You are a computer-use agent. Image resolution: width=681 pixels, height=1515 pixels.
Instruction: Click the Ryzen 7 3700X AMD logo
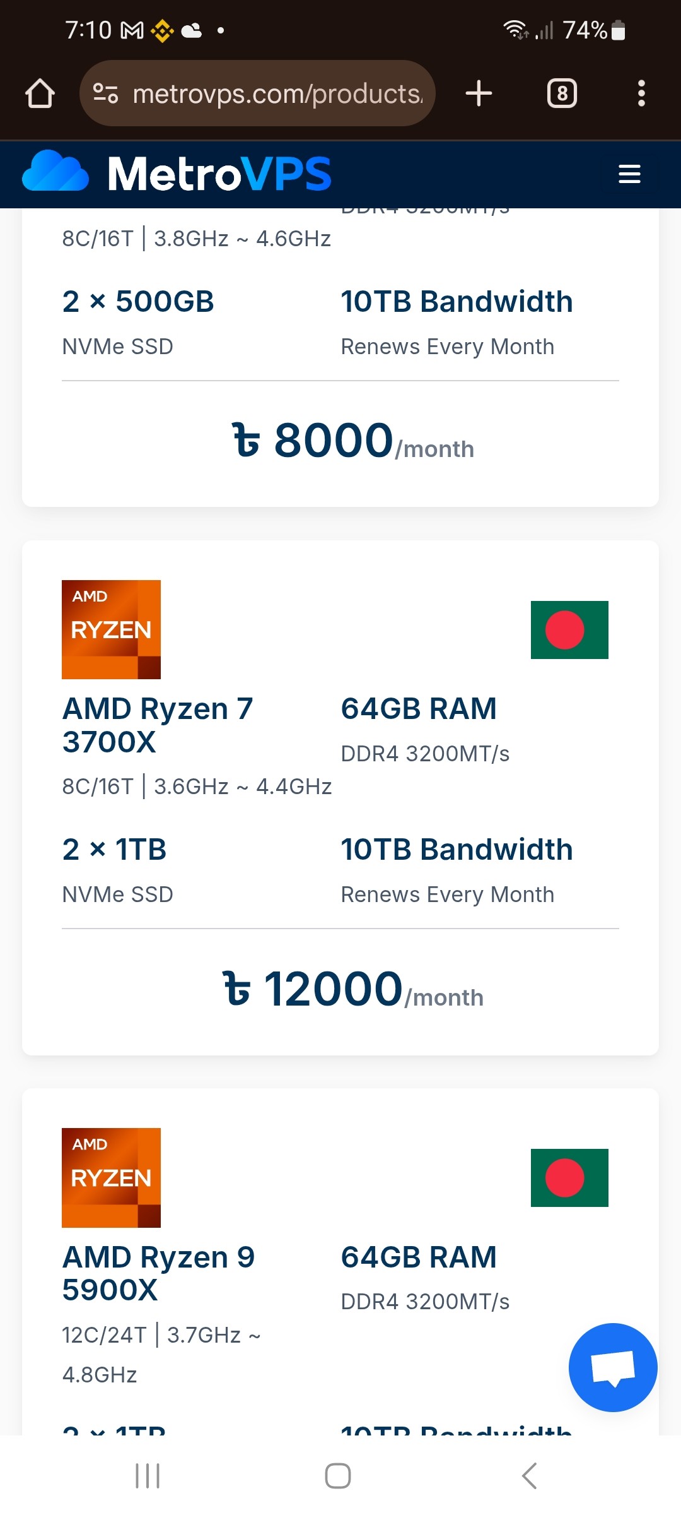point(111,629)
